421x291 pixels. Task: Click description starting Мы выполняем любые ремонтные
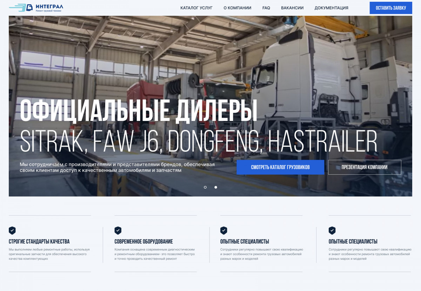click(x=49, y=254)
